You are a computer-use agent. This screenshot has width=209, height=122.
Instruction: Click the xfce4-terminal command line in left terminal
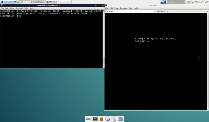(x=51, y=12)
